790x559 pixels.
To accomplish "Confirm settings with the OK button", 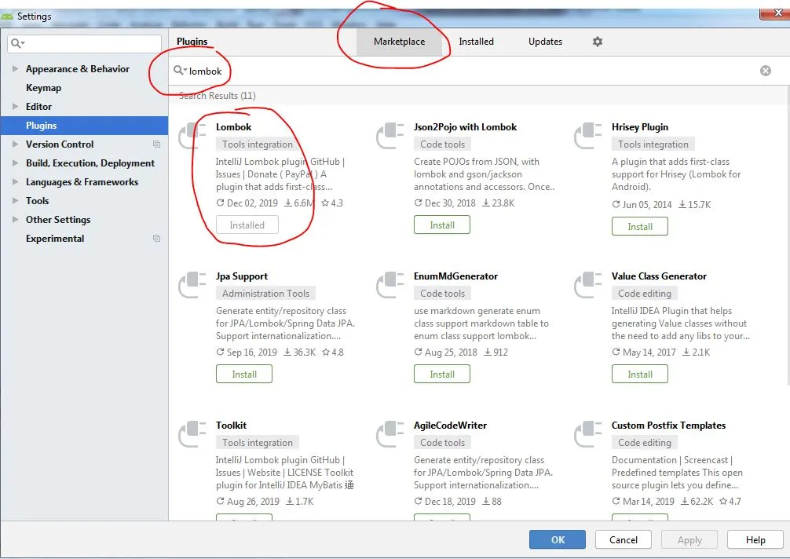I will pyautogui.click(x=558, y=540).
